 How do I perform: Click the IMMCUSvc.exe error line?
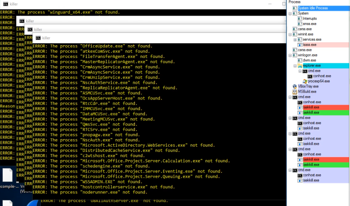coord(87,109)
